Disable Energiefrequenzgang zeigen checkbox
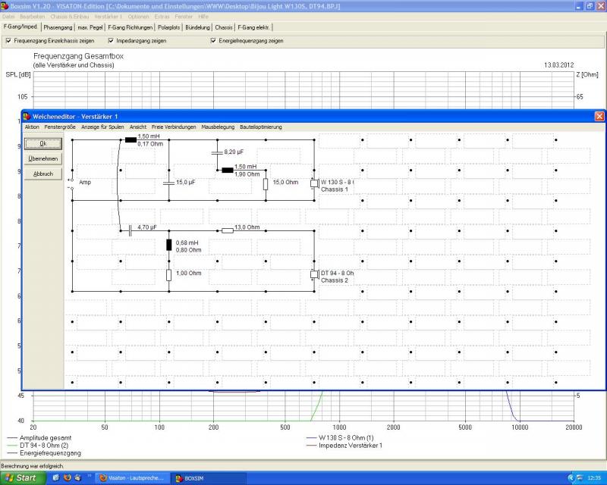This screenshot has height=485, width=607. (x=213, y=41)
